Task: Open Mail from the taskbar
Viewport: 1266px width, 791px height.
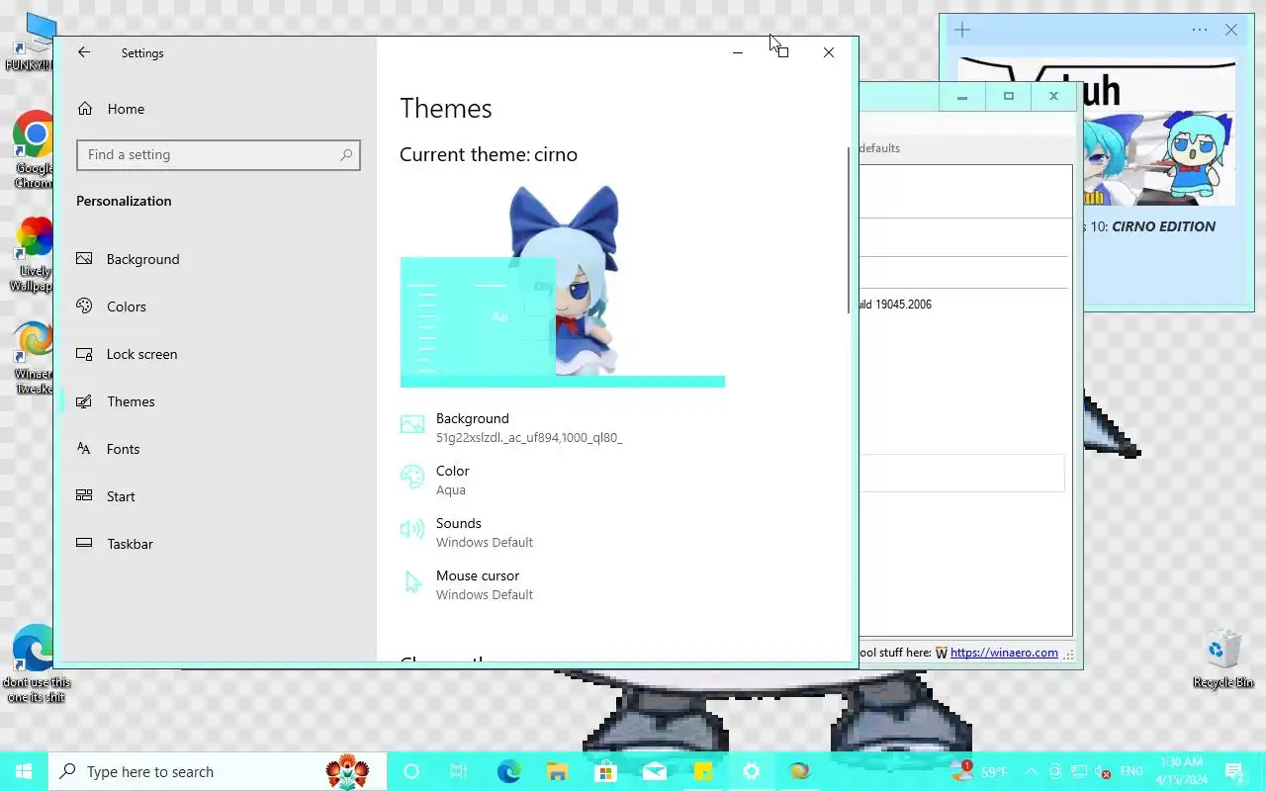Action: click(654, 772)
